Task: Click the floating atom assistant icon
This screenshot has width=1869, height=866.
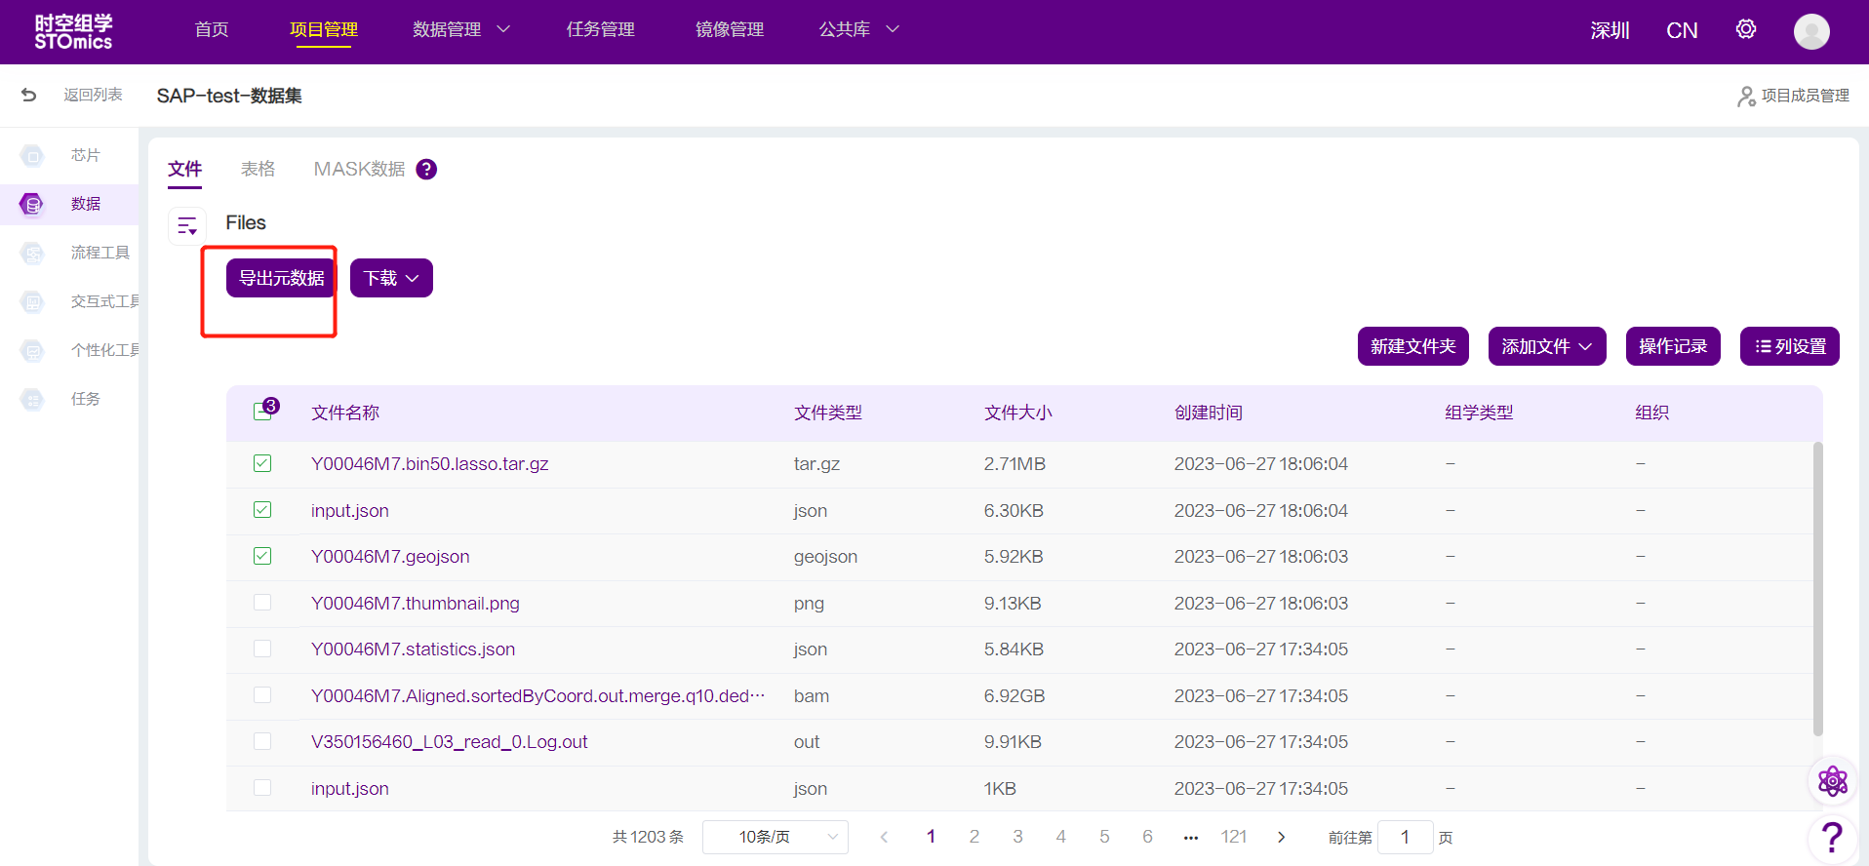Action: [x=1832, y=781]
